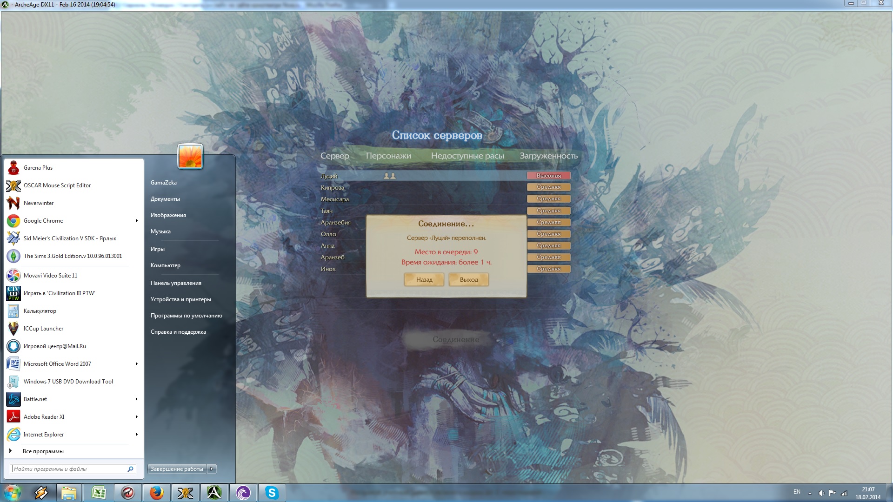
Task: Open Устройства и принтеры
Action: tap(180, 299)
